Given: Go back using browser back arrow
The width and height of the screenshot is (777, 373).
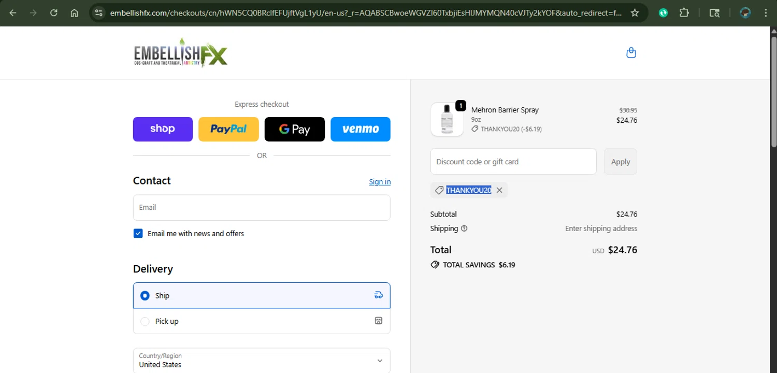Looking at the screenshot, I should click(x=13, y=13).
